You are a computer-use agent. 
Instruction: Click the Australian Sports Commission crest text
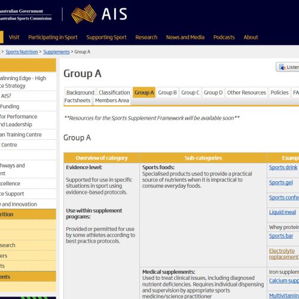26,19
